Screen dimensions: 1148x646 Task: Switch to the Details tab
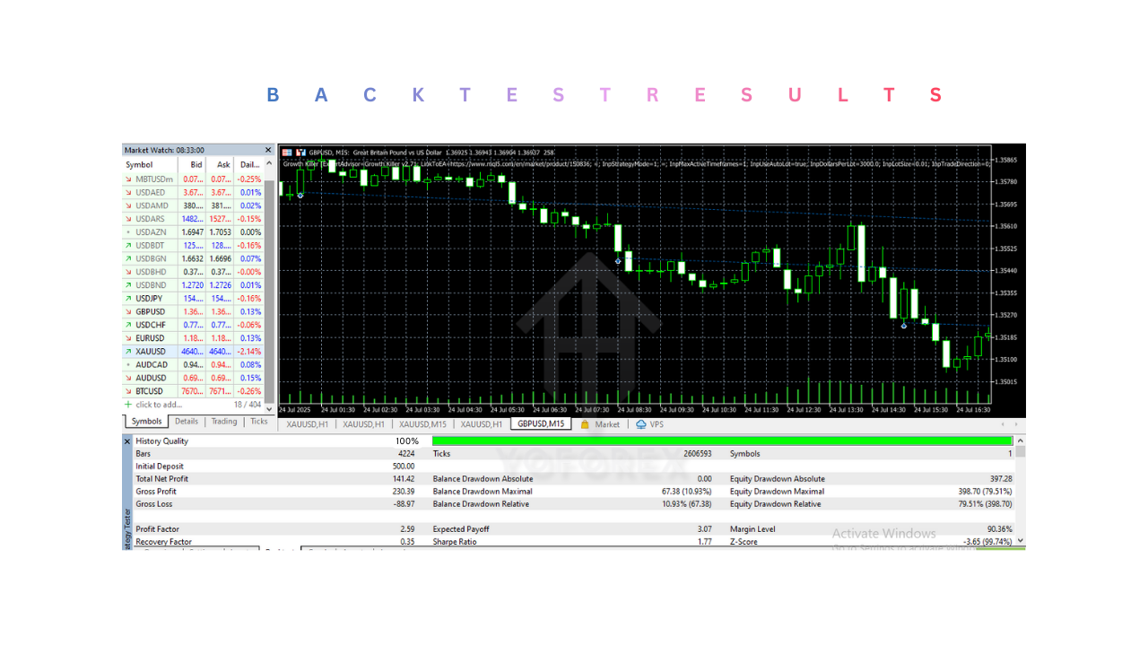(x=187, y=421)
